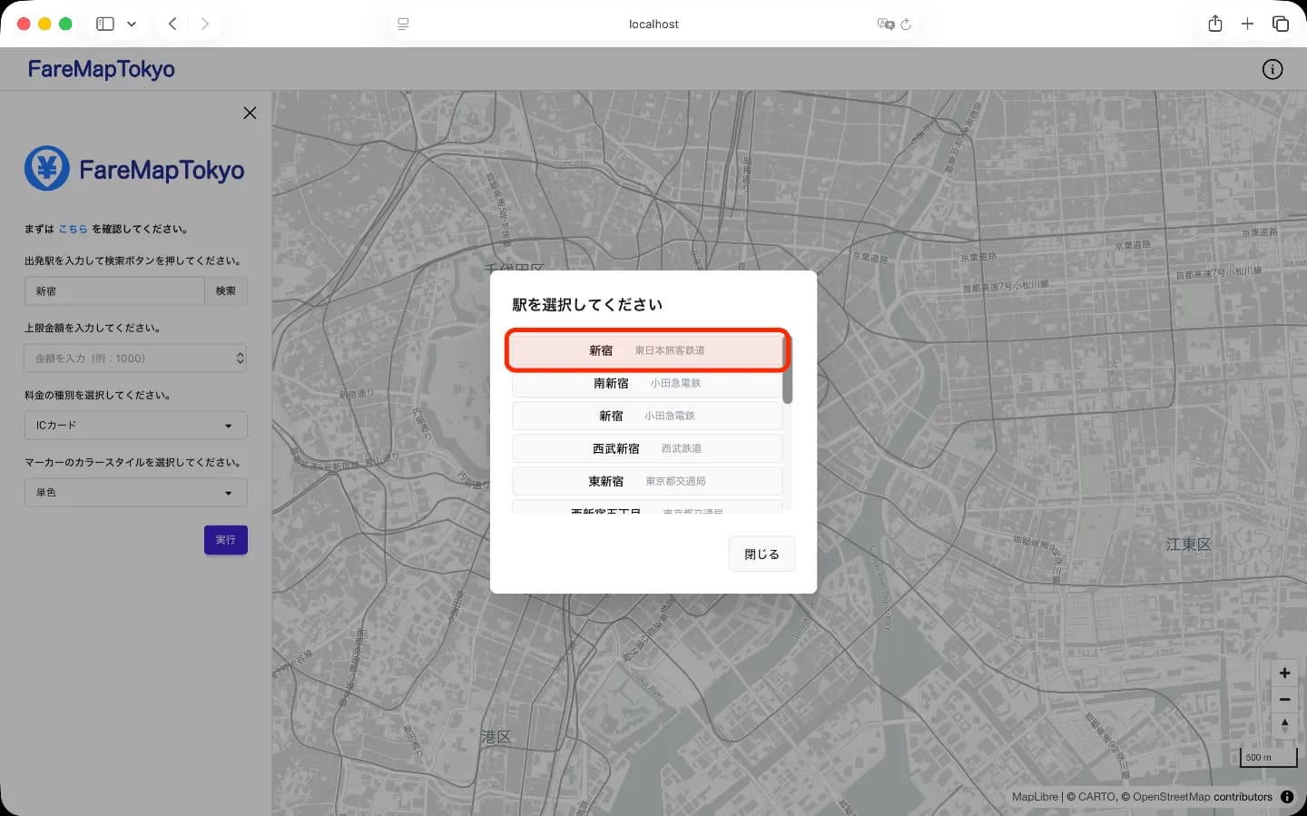Open the ICカード fare type dropdown
The image size is (1307, 816).
(135, 425)
